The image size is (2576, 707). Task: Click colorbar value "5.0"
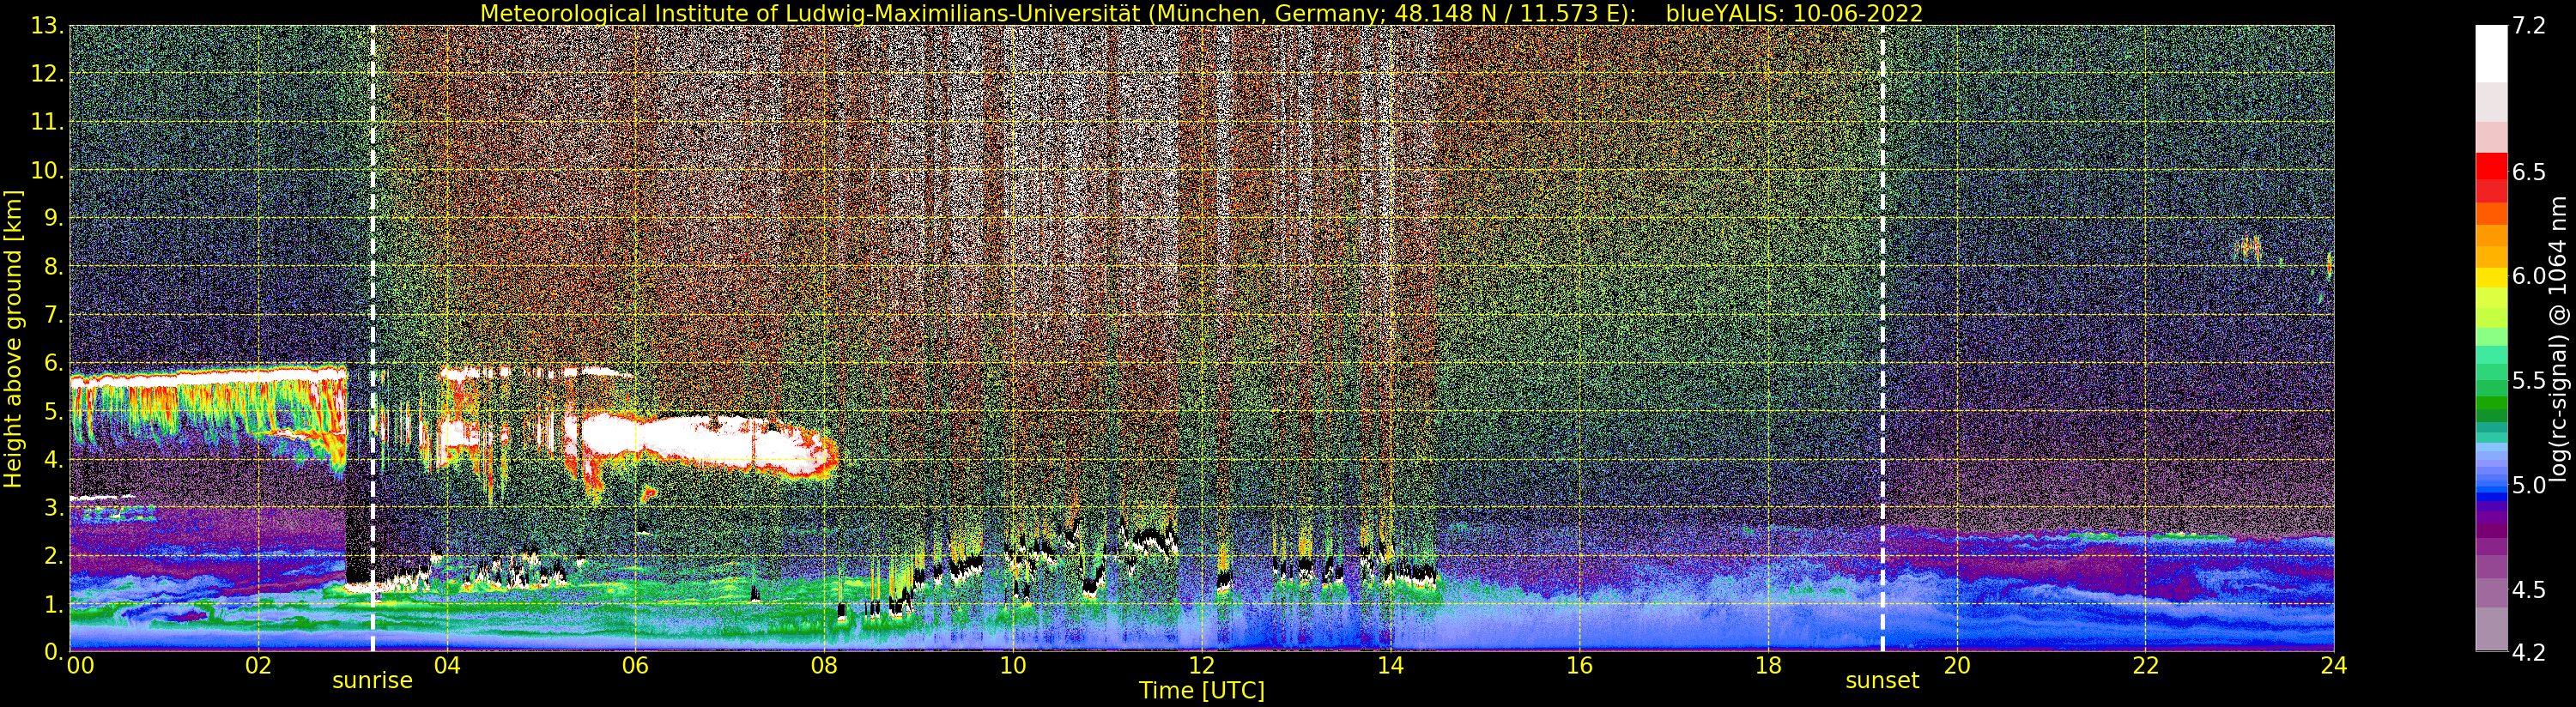tap(2530, 485)
